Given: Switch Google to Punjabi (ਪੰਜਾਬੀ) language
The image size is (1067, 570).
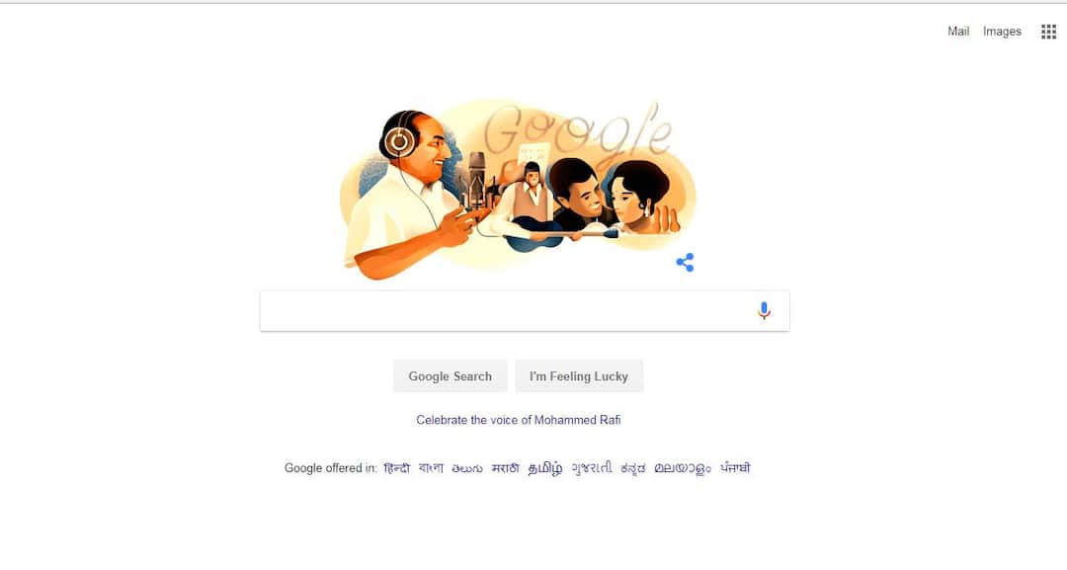Looking at the screenshot, I should point(736,468).
